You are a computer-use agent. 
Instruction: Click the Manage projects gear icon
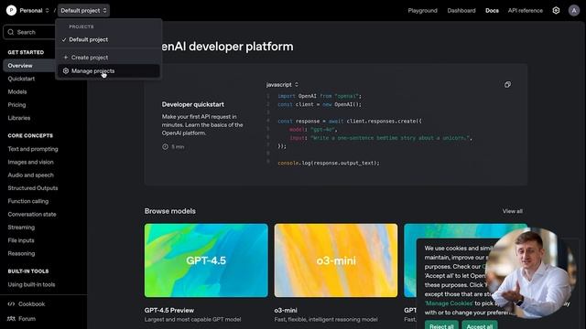(x=66, y=71)
